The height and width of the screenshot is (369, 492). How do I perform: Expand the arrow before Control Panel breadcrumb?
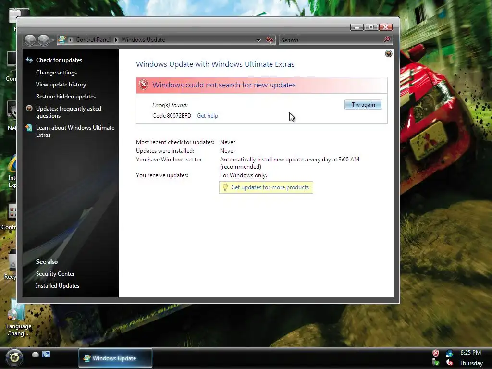pyautogui.click(x=71, y=40)
